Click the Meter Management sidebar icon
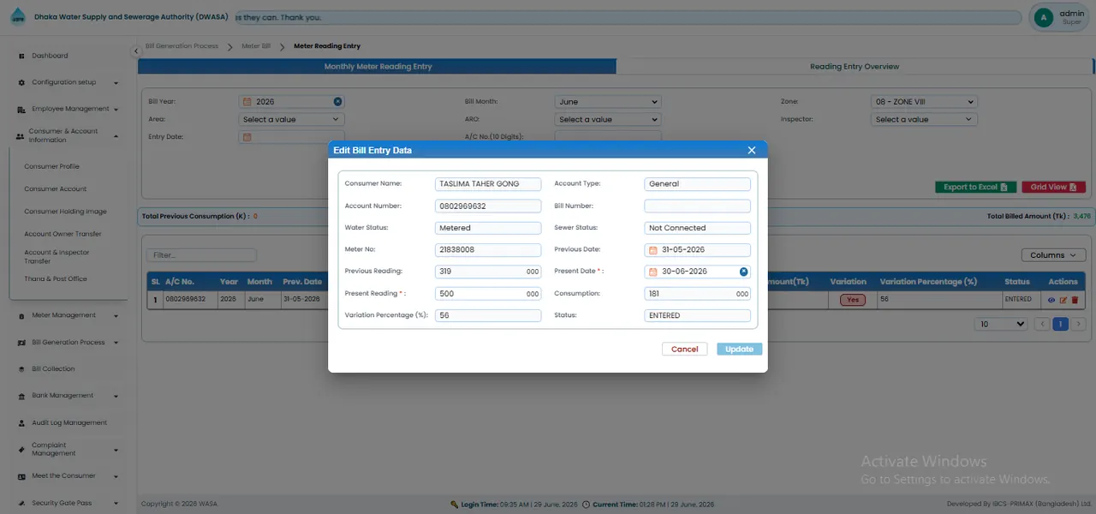This screenshot has width=1096, height=514. click(21, 315)
